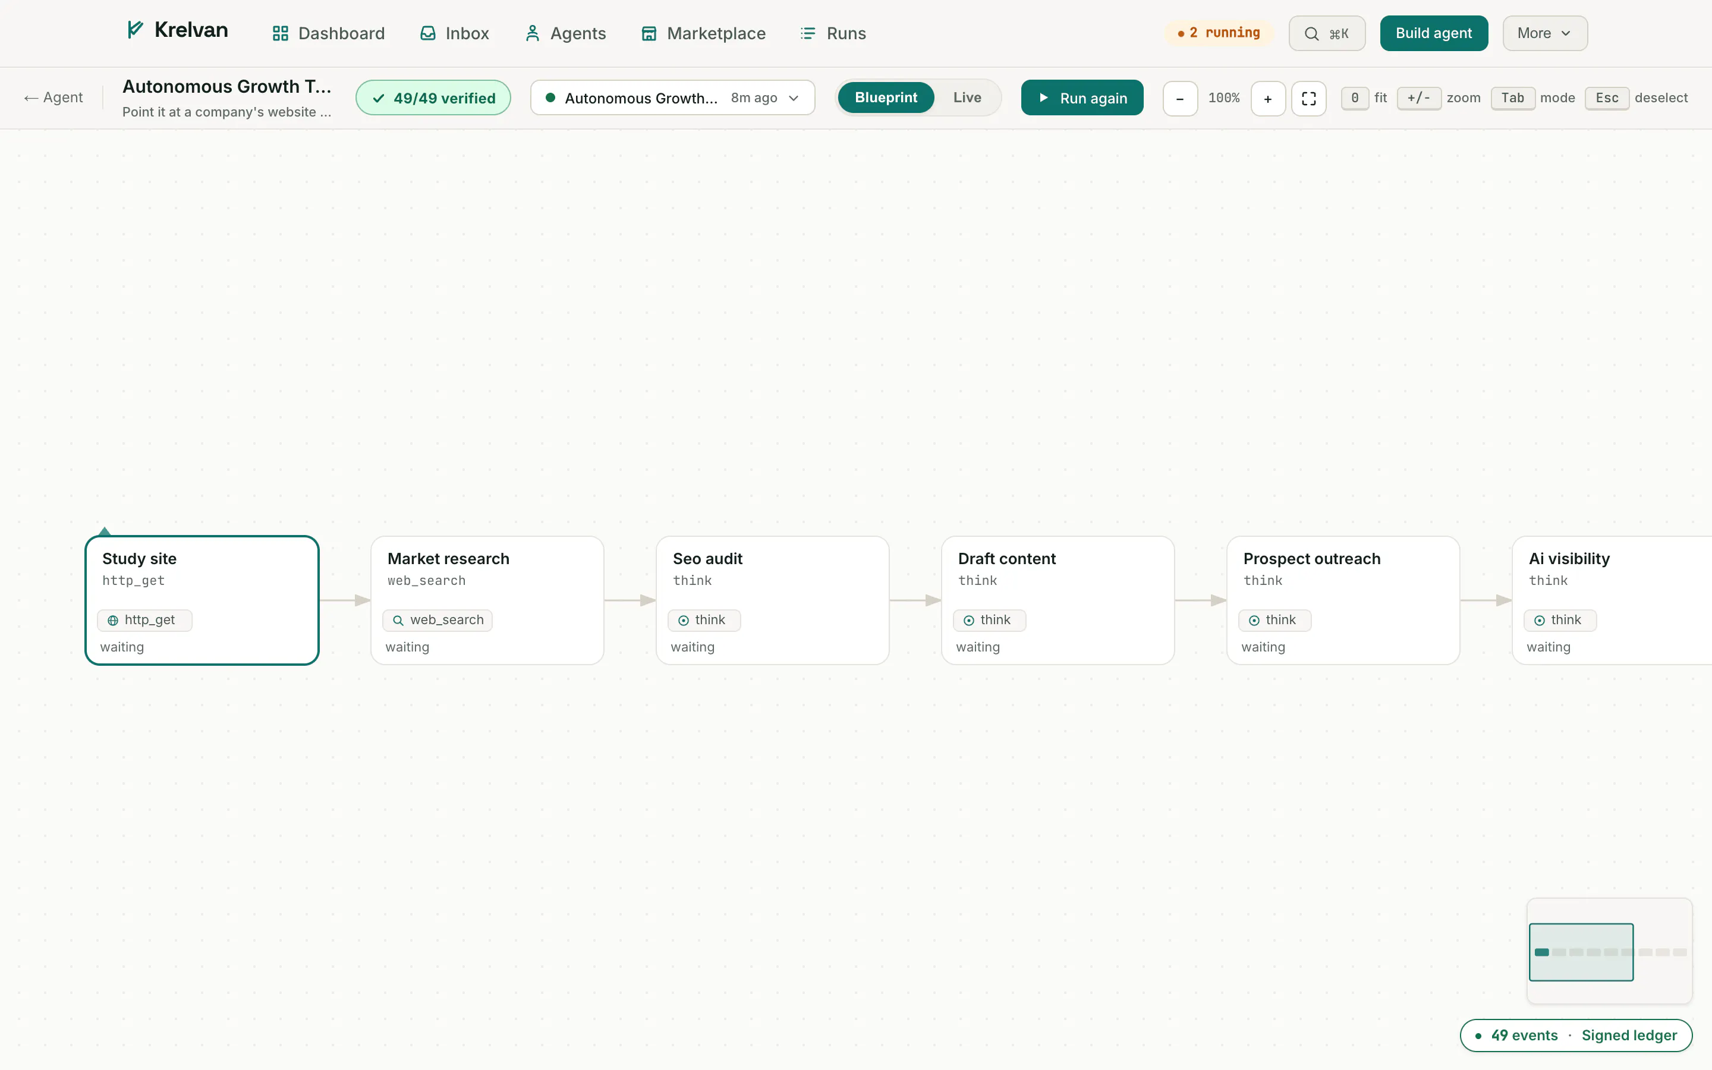Zoom out with the minus button

[1180, 98]
